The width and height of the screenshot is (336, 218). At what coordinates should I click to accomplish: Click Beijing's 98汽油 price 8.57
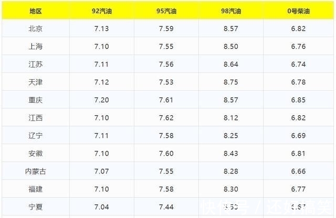[x=231, y=28]
